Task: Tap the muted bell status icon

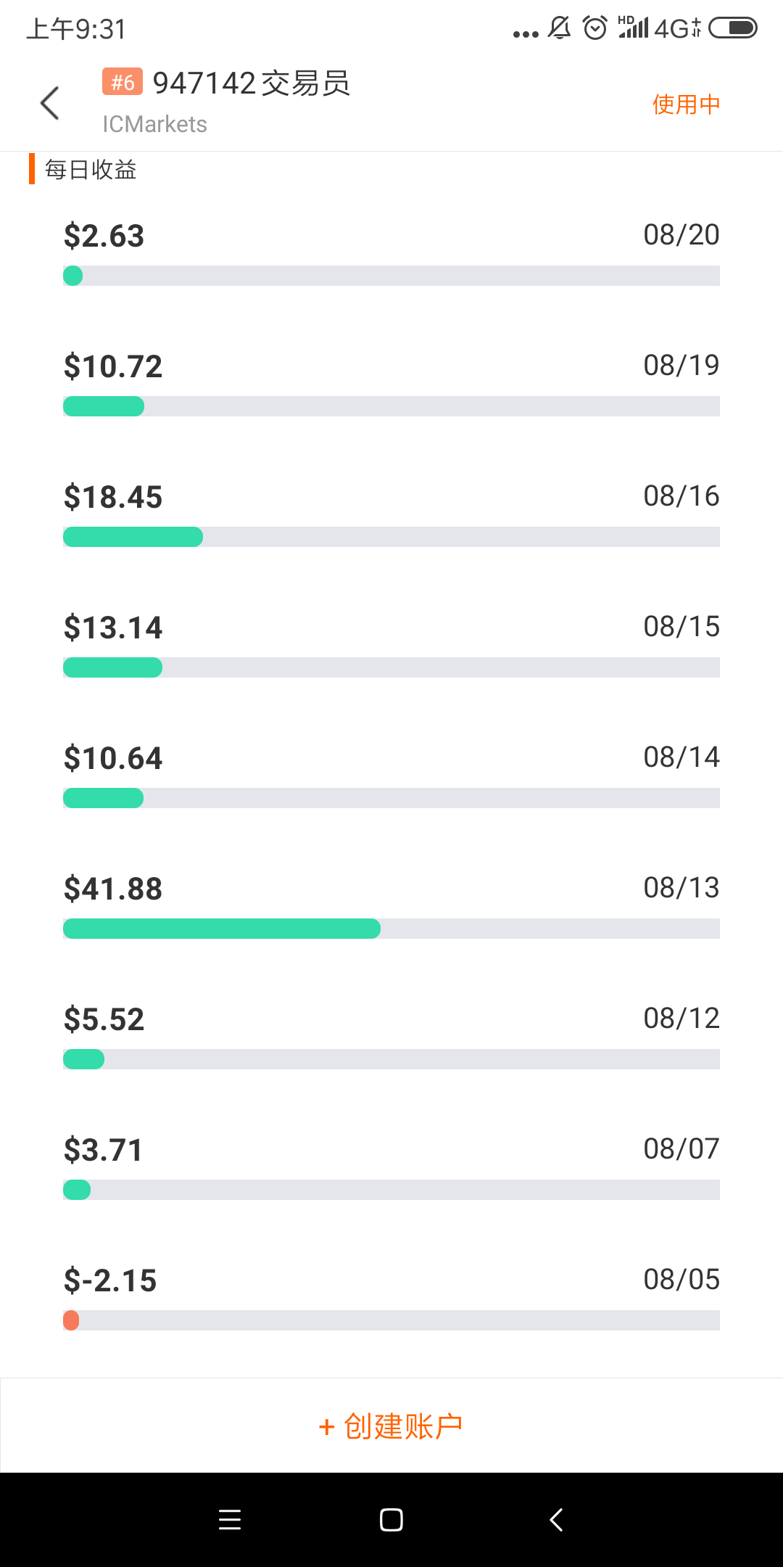Action: click(559, 28)
